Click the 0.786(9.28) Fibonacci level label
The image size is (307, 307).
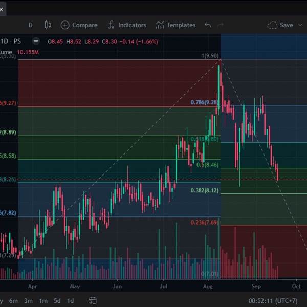pos(204,102)
